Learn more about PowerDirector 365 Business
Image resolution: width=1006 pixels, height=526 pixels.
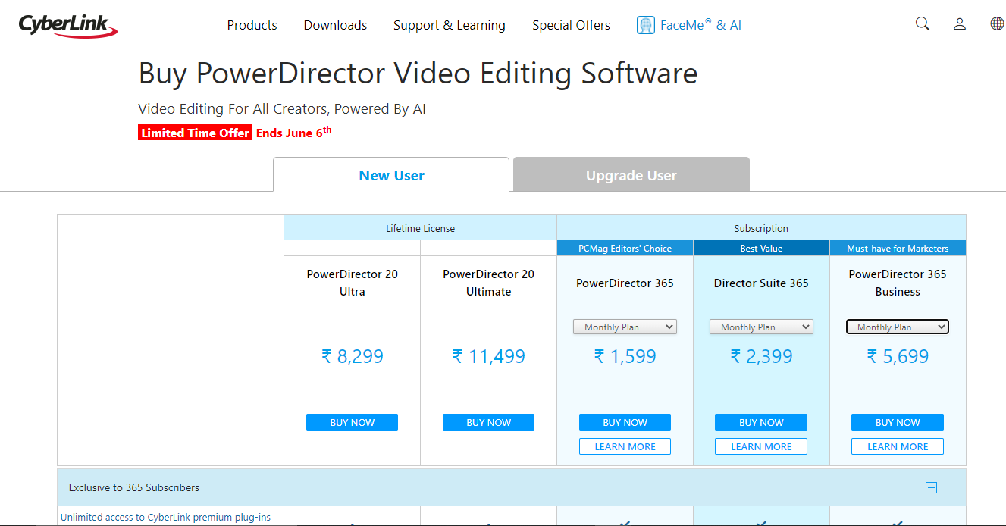pos(898,446)
